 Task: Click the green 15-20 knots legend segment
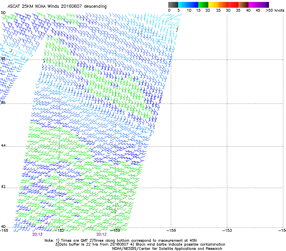(203, 5)
